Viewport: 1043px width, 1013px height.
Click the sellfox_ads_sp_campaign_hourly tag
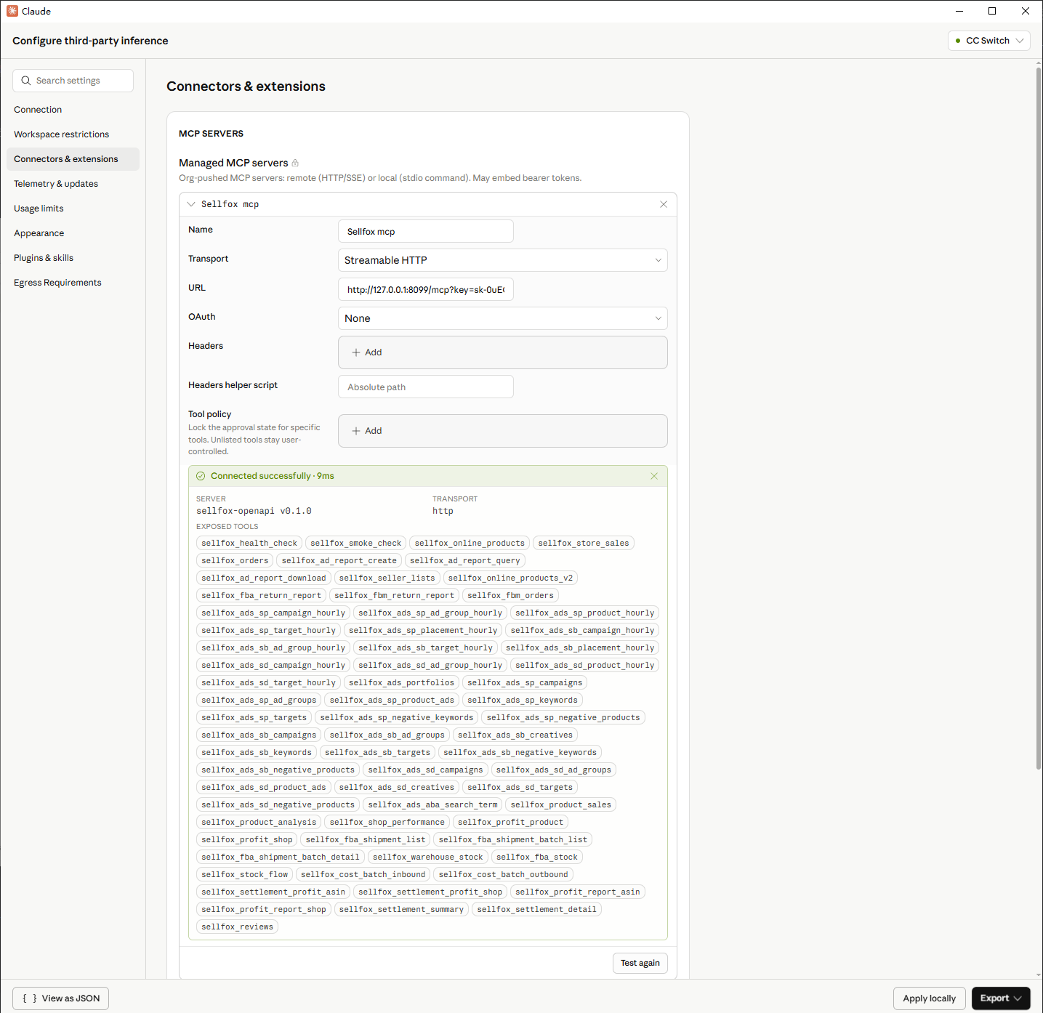coord(273,613)
